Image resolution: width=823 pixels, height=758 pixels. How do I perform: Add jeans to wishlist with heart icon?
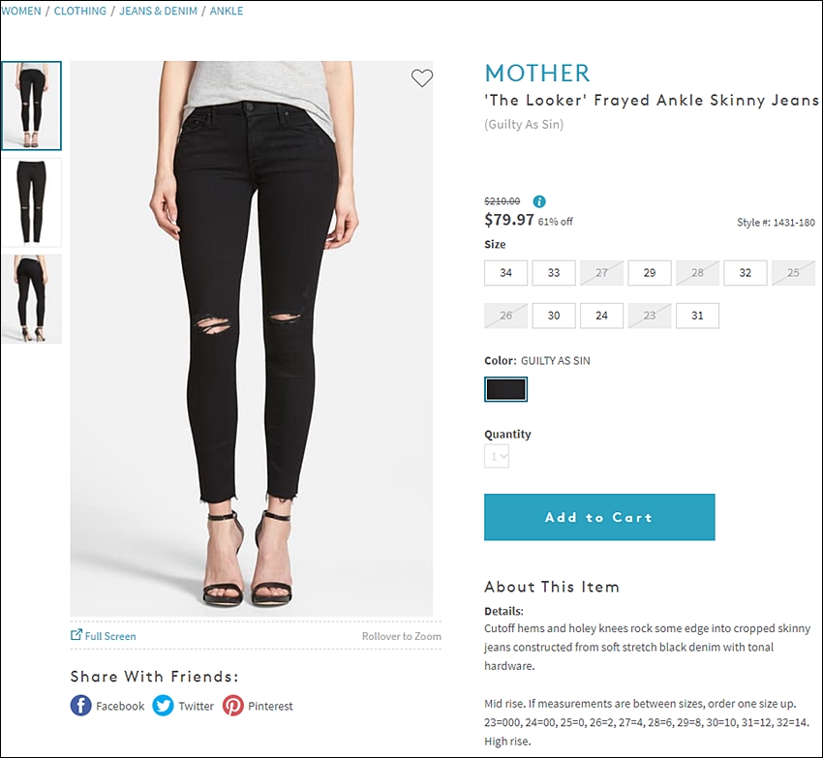coord(421,78)
